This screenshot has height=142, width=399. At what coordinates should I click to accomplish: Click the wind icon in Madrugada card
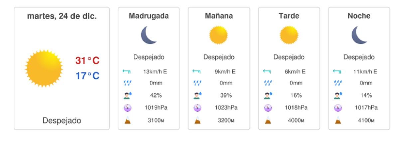(127, 71)
